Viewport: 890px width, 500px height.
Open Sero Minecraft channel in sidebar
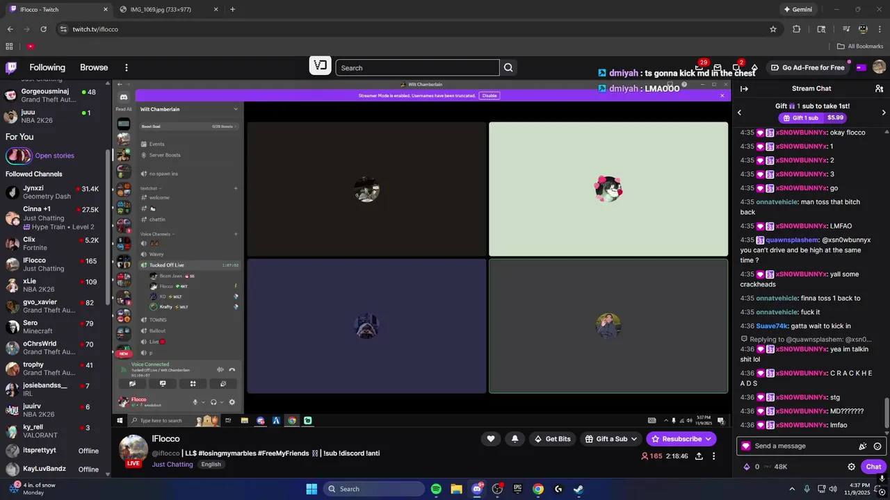coord(54,327)
